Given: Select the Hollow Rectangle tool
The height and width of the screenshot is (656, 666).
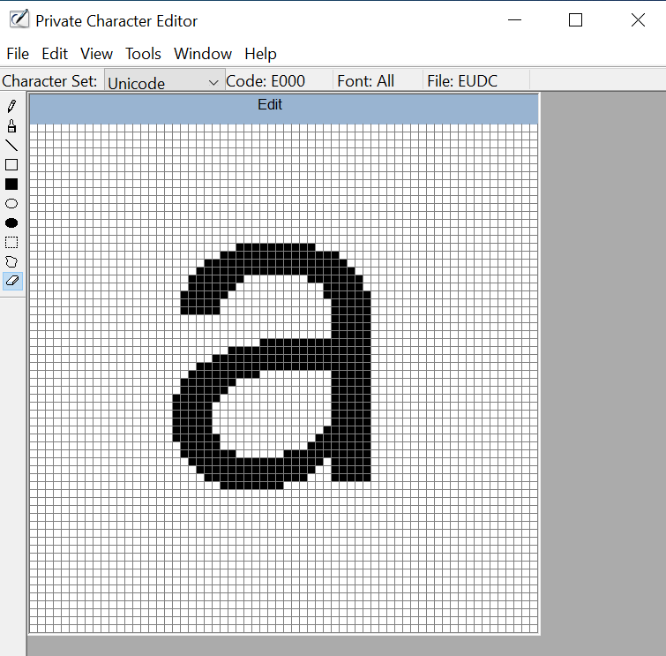Looking at the screenshot, I should coord(11,165).
